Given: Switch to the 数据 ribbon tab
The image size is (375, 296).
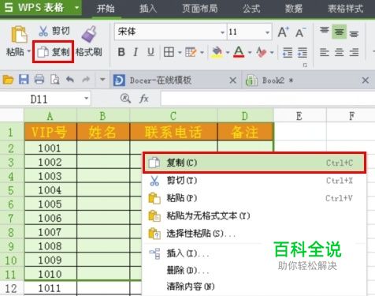Looking at the screenshot, I should pos(294,9).
